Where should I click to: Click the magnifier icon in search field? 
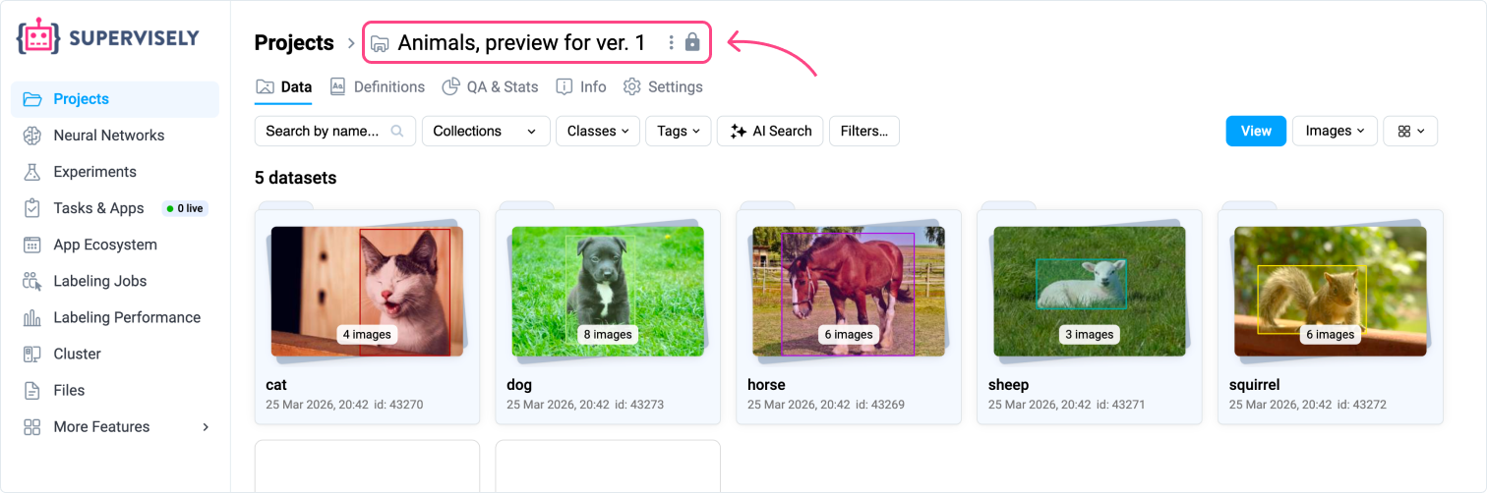[397, 131]
